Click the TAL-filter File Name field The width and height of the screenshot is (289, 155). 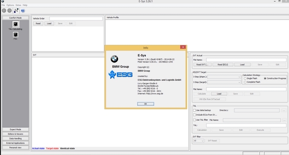pos(252,120)
